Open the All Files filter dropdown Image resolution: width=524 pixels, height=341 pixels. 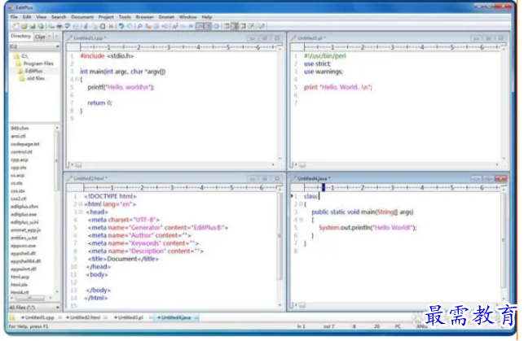pos(58,307)
